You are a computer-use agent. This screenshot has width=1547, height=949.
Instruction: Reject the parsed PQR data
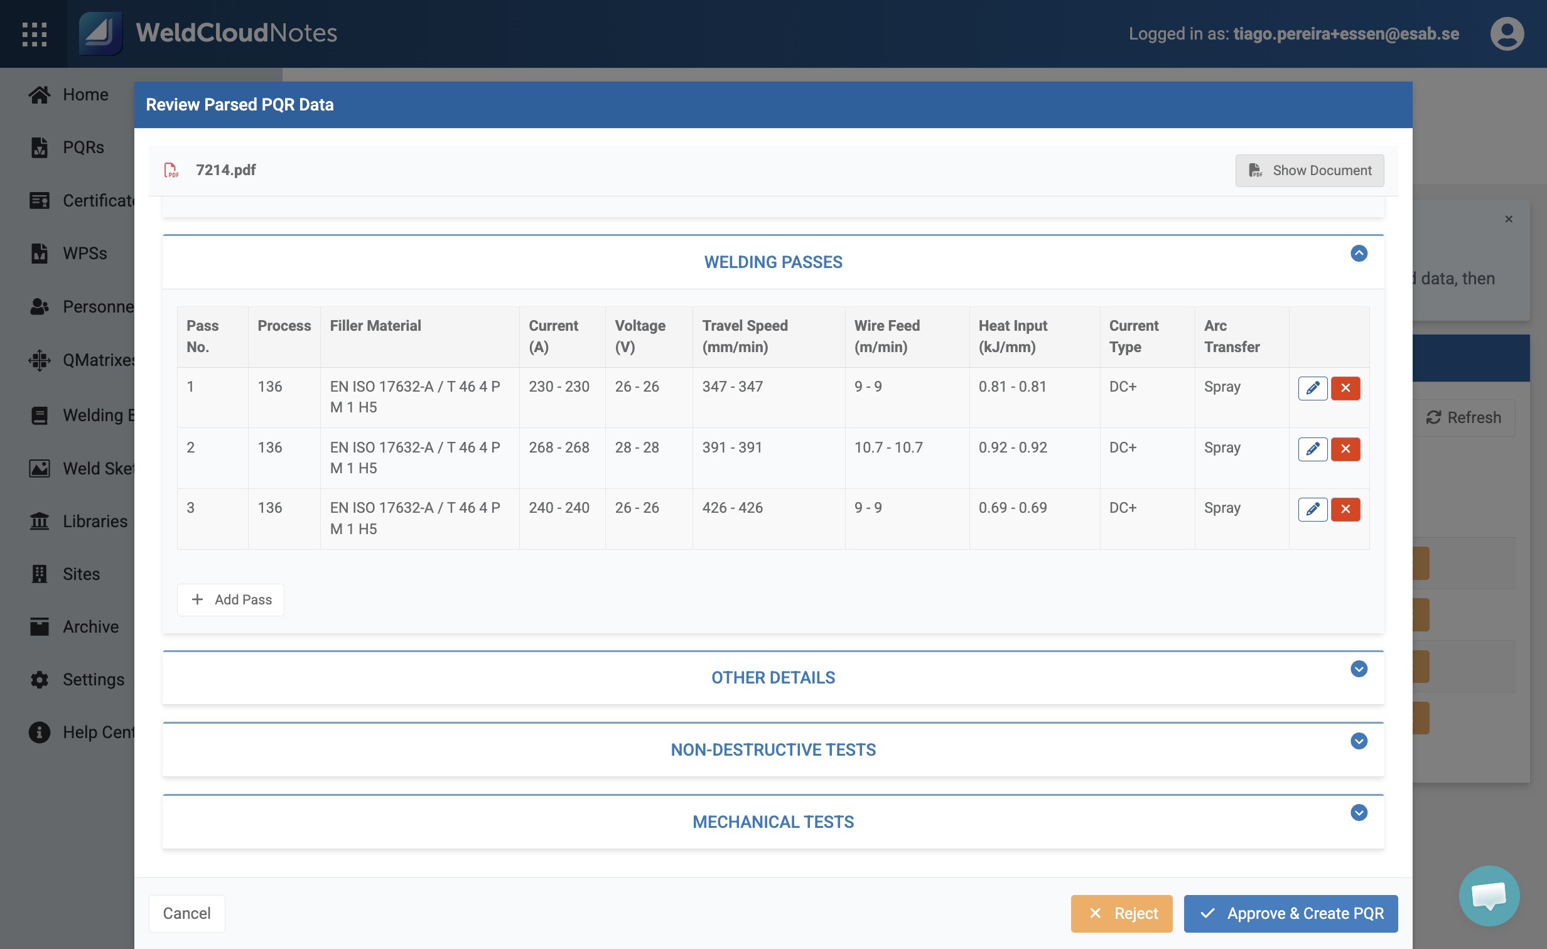pyautogui.click(x=1121, y=914)
